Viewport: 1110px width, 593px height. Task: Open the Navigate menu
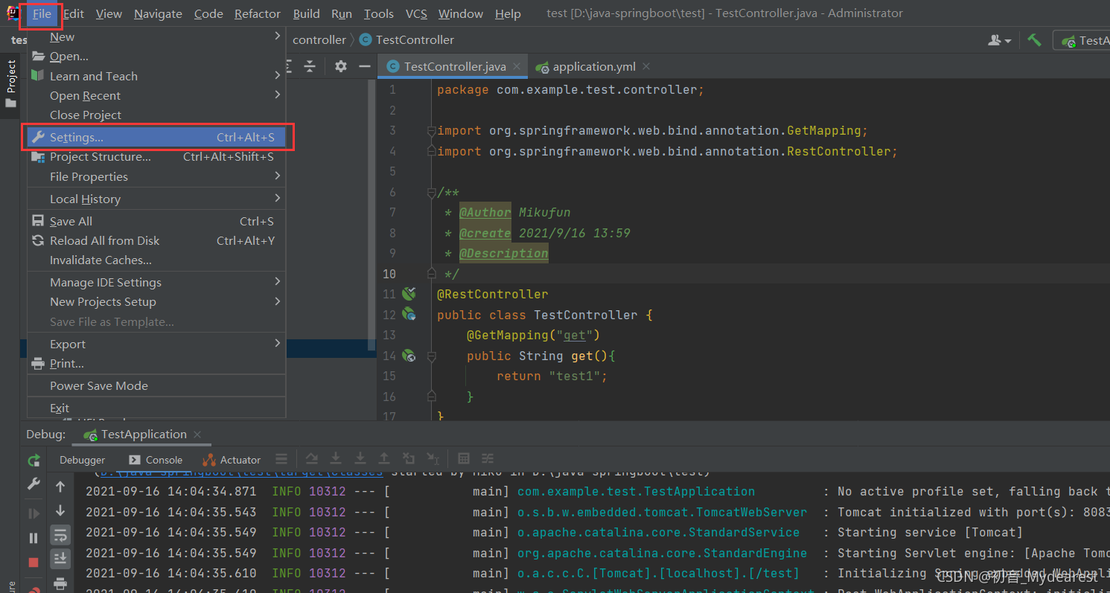point(158,14)
